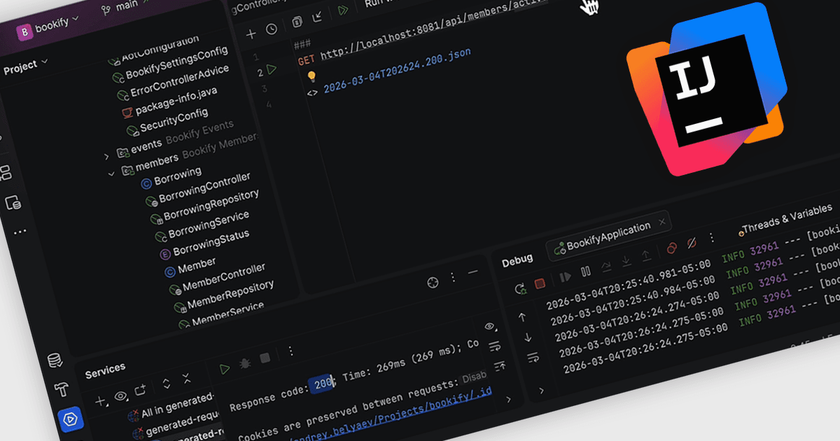Open the Debug toolbar three-dots more menu
The image size is (840, 441).
click(x=712, y=237)
